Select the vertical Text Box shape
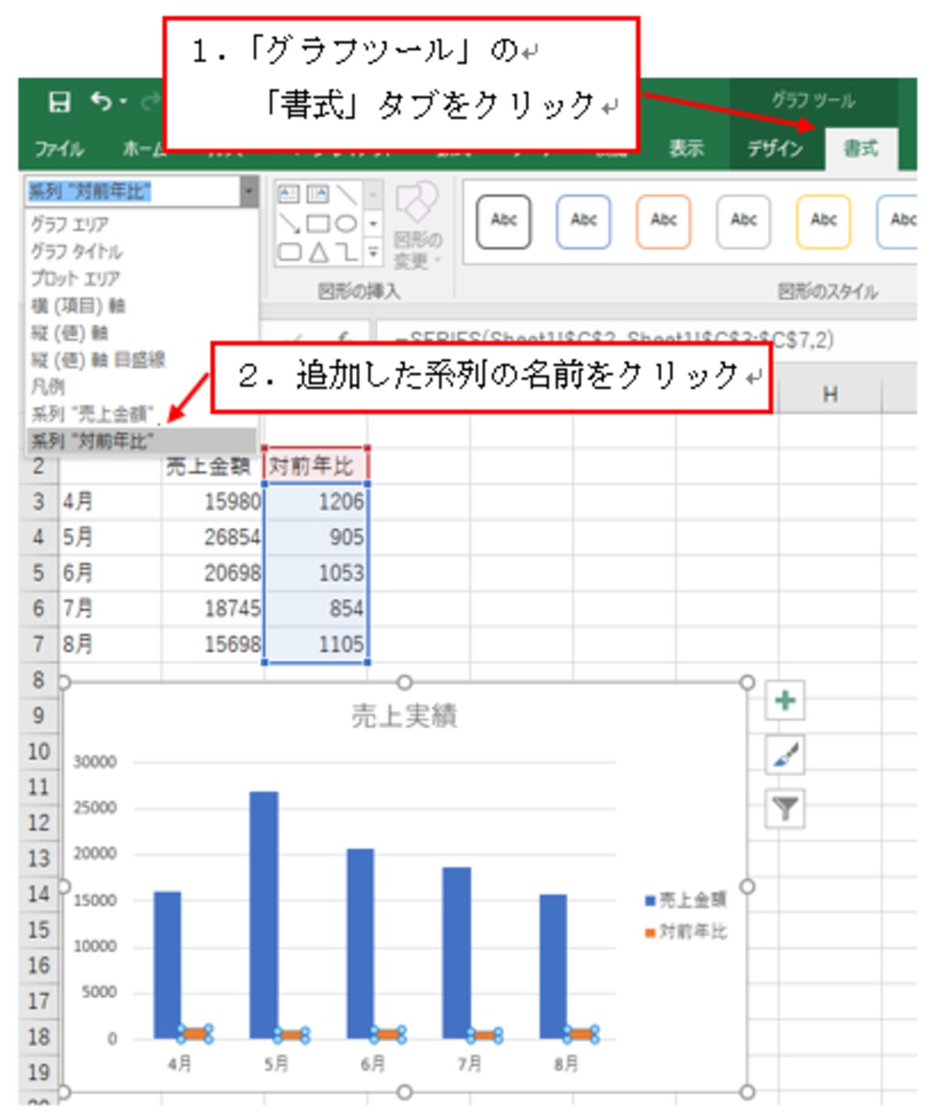The height and width of the screenshot is (1112, 931). [x=317, y=194]
